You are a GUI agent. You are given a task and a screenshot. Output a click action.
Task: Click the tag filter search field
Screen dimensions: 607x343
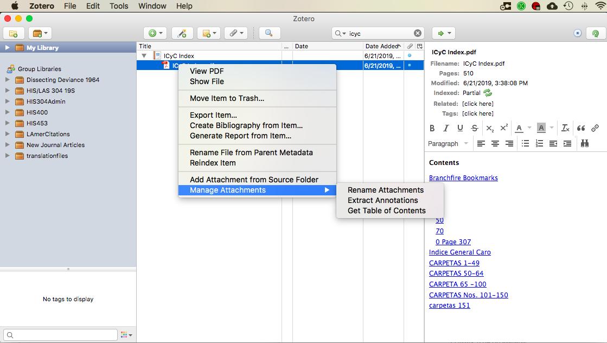click(x=60, y=335)
